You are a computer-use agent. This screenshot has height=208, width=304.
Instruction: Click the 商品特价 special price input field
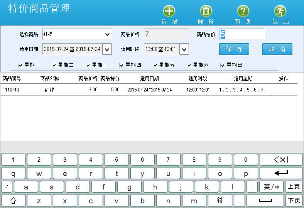242,34
